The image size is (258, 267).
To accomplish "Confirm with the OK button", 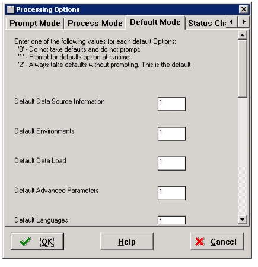I will pyautogui.click(x=37, y=242).
